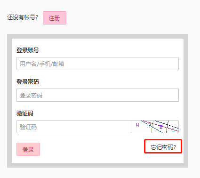Focus the 登录密码 password input box
This screenshot has height=178, width=200.
pyautogui.click(x=97, y=95)
